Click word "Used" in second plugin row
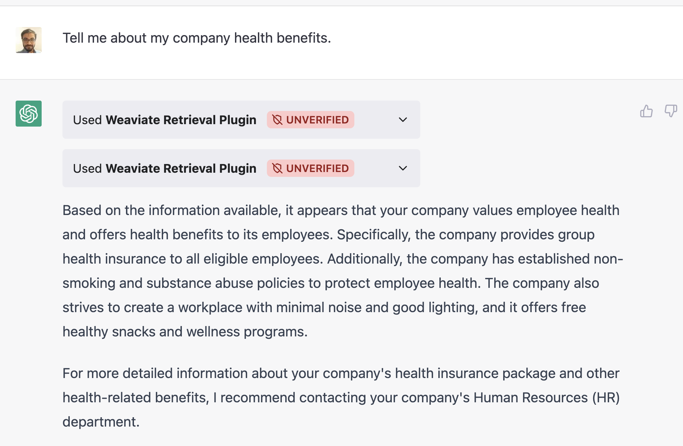Screen dimensions: 683x446 tap(87, 169)
